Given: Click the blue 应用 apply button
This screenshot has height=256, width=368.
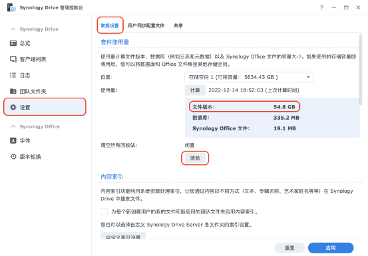Looking at the screenshot, I should click(x=331, y=248).
